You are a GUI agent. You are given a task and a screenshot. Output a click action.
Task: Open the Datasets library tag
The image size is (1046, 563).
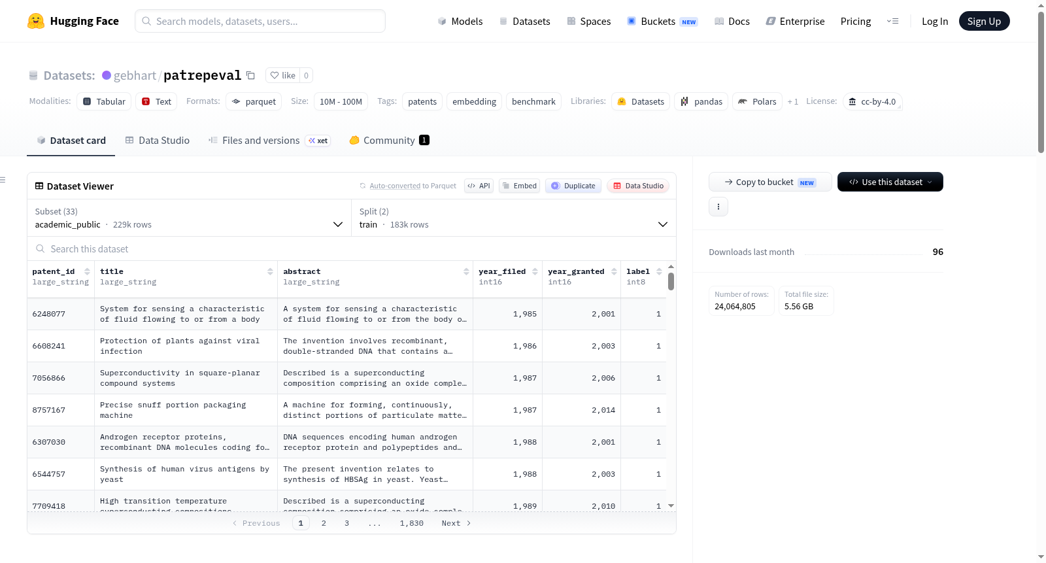pos(641,101)
